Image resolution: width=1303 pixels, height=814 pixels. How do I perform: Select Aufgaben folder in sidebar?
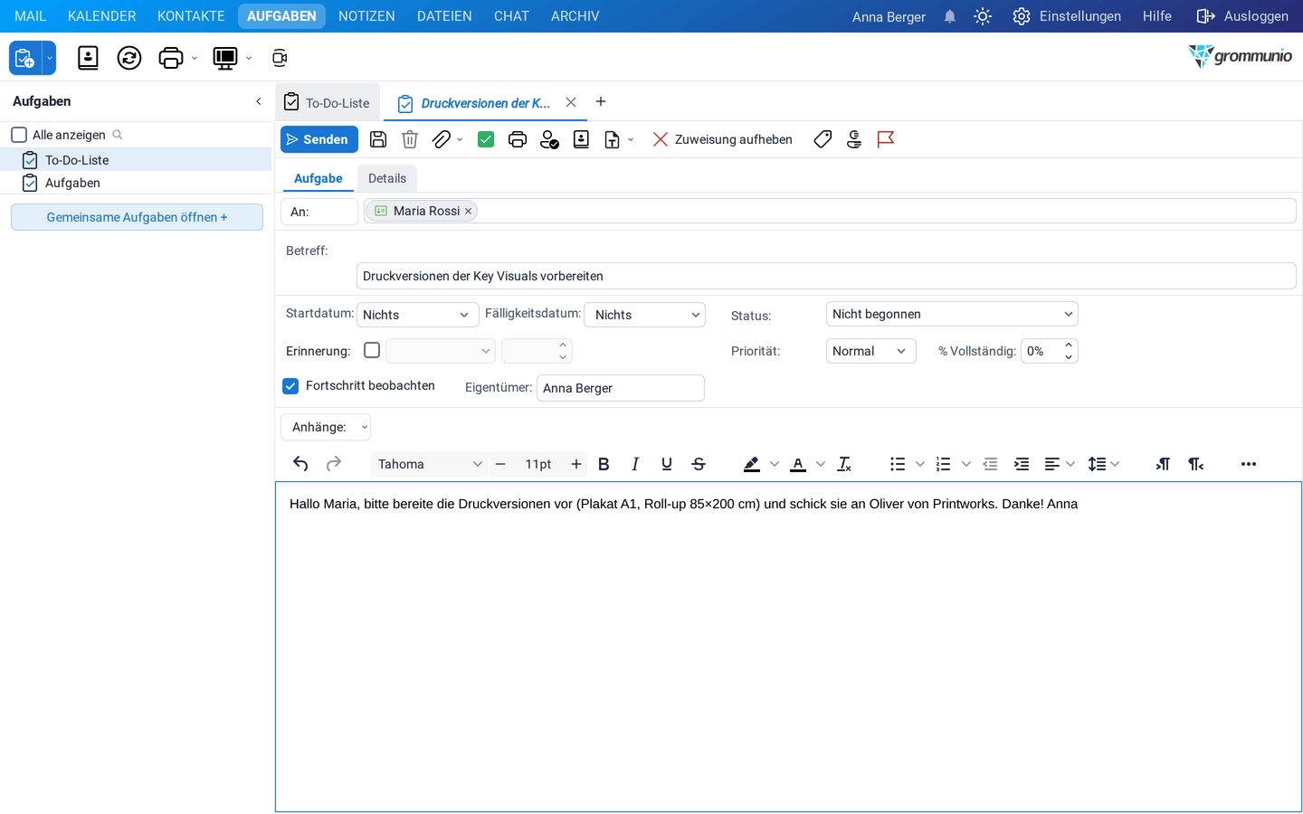click(x=136, y=183)
